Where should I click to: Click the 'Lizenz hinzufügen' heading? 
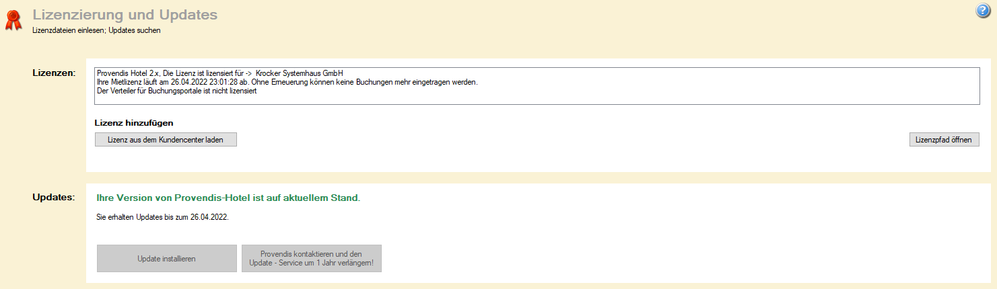coord(135,123)
